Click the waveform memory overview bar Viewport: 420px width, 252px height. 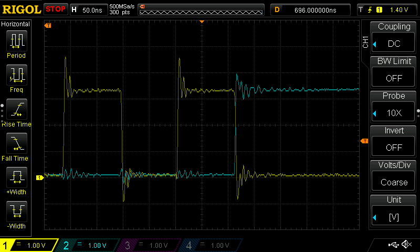point(201,10)
